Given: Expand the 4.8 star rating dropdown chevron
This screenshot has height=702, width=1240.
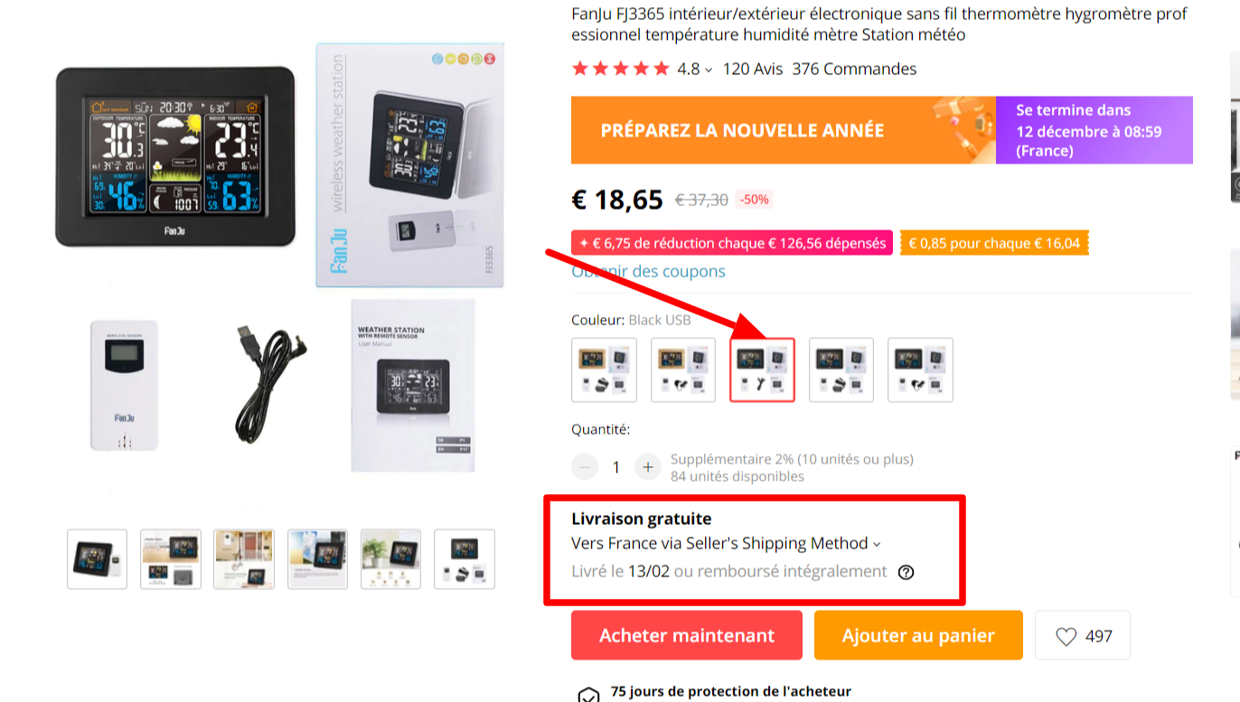Looking at the screenshot, I should tap(709, 70).
